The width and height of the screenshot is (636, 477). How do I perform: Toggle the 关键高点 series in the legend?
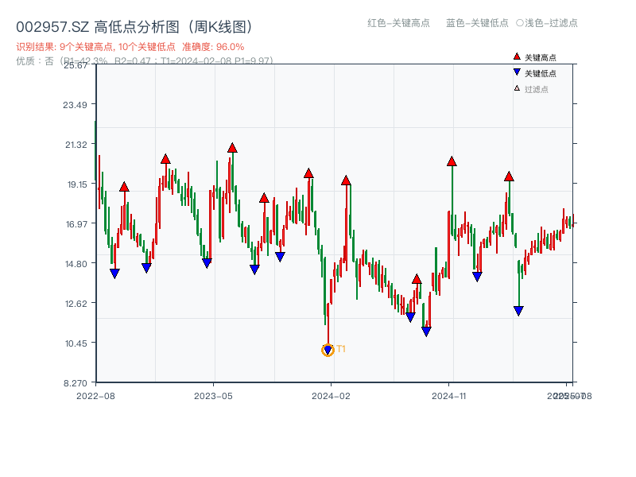tap(533, 57)
